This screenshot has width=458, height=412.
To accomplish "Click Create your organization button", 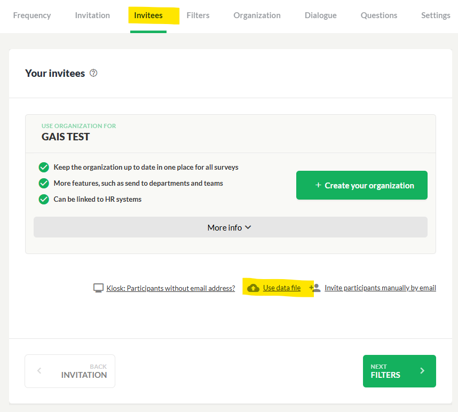I will coord(362,185).
